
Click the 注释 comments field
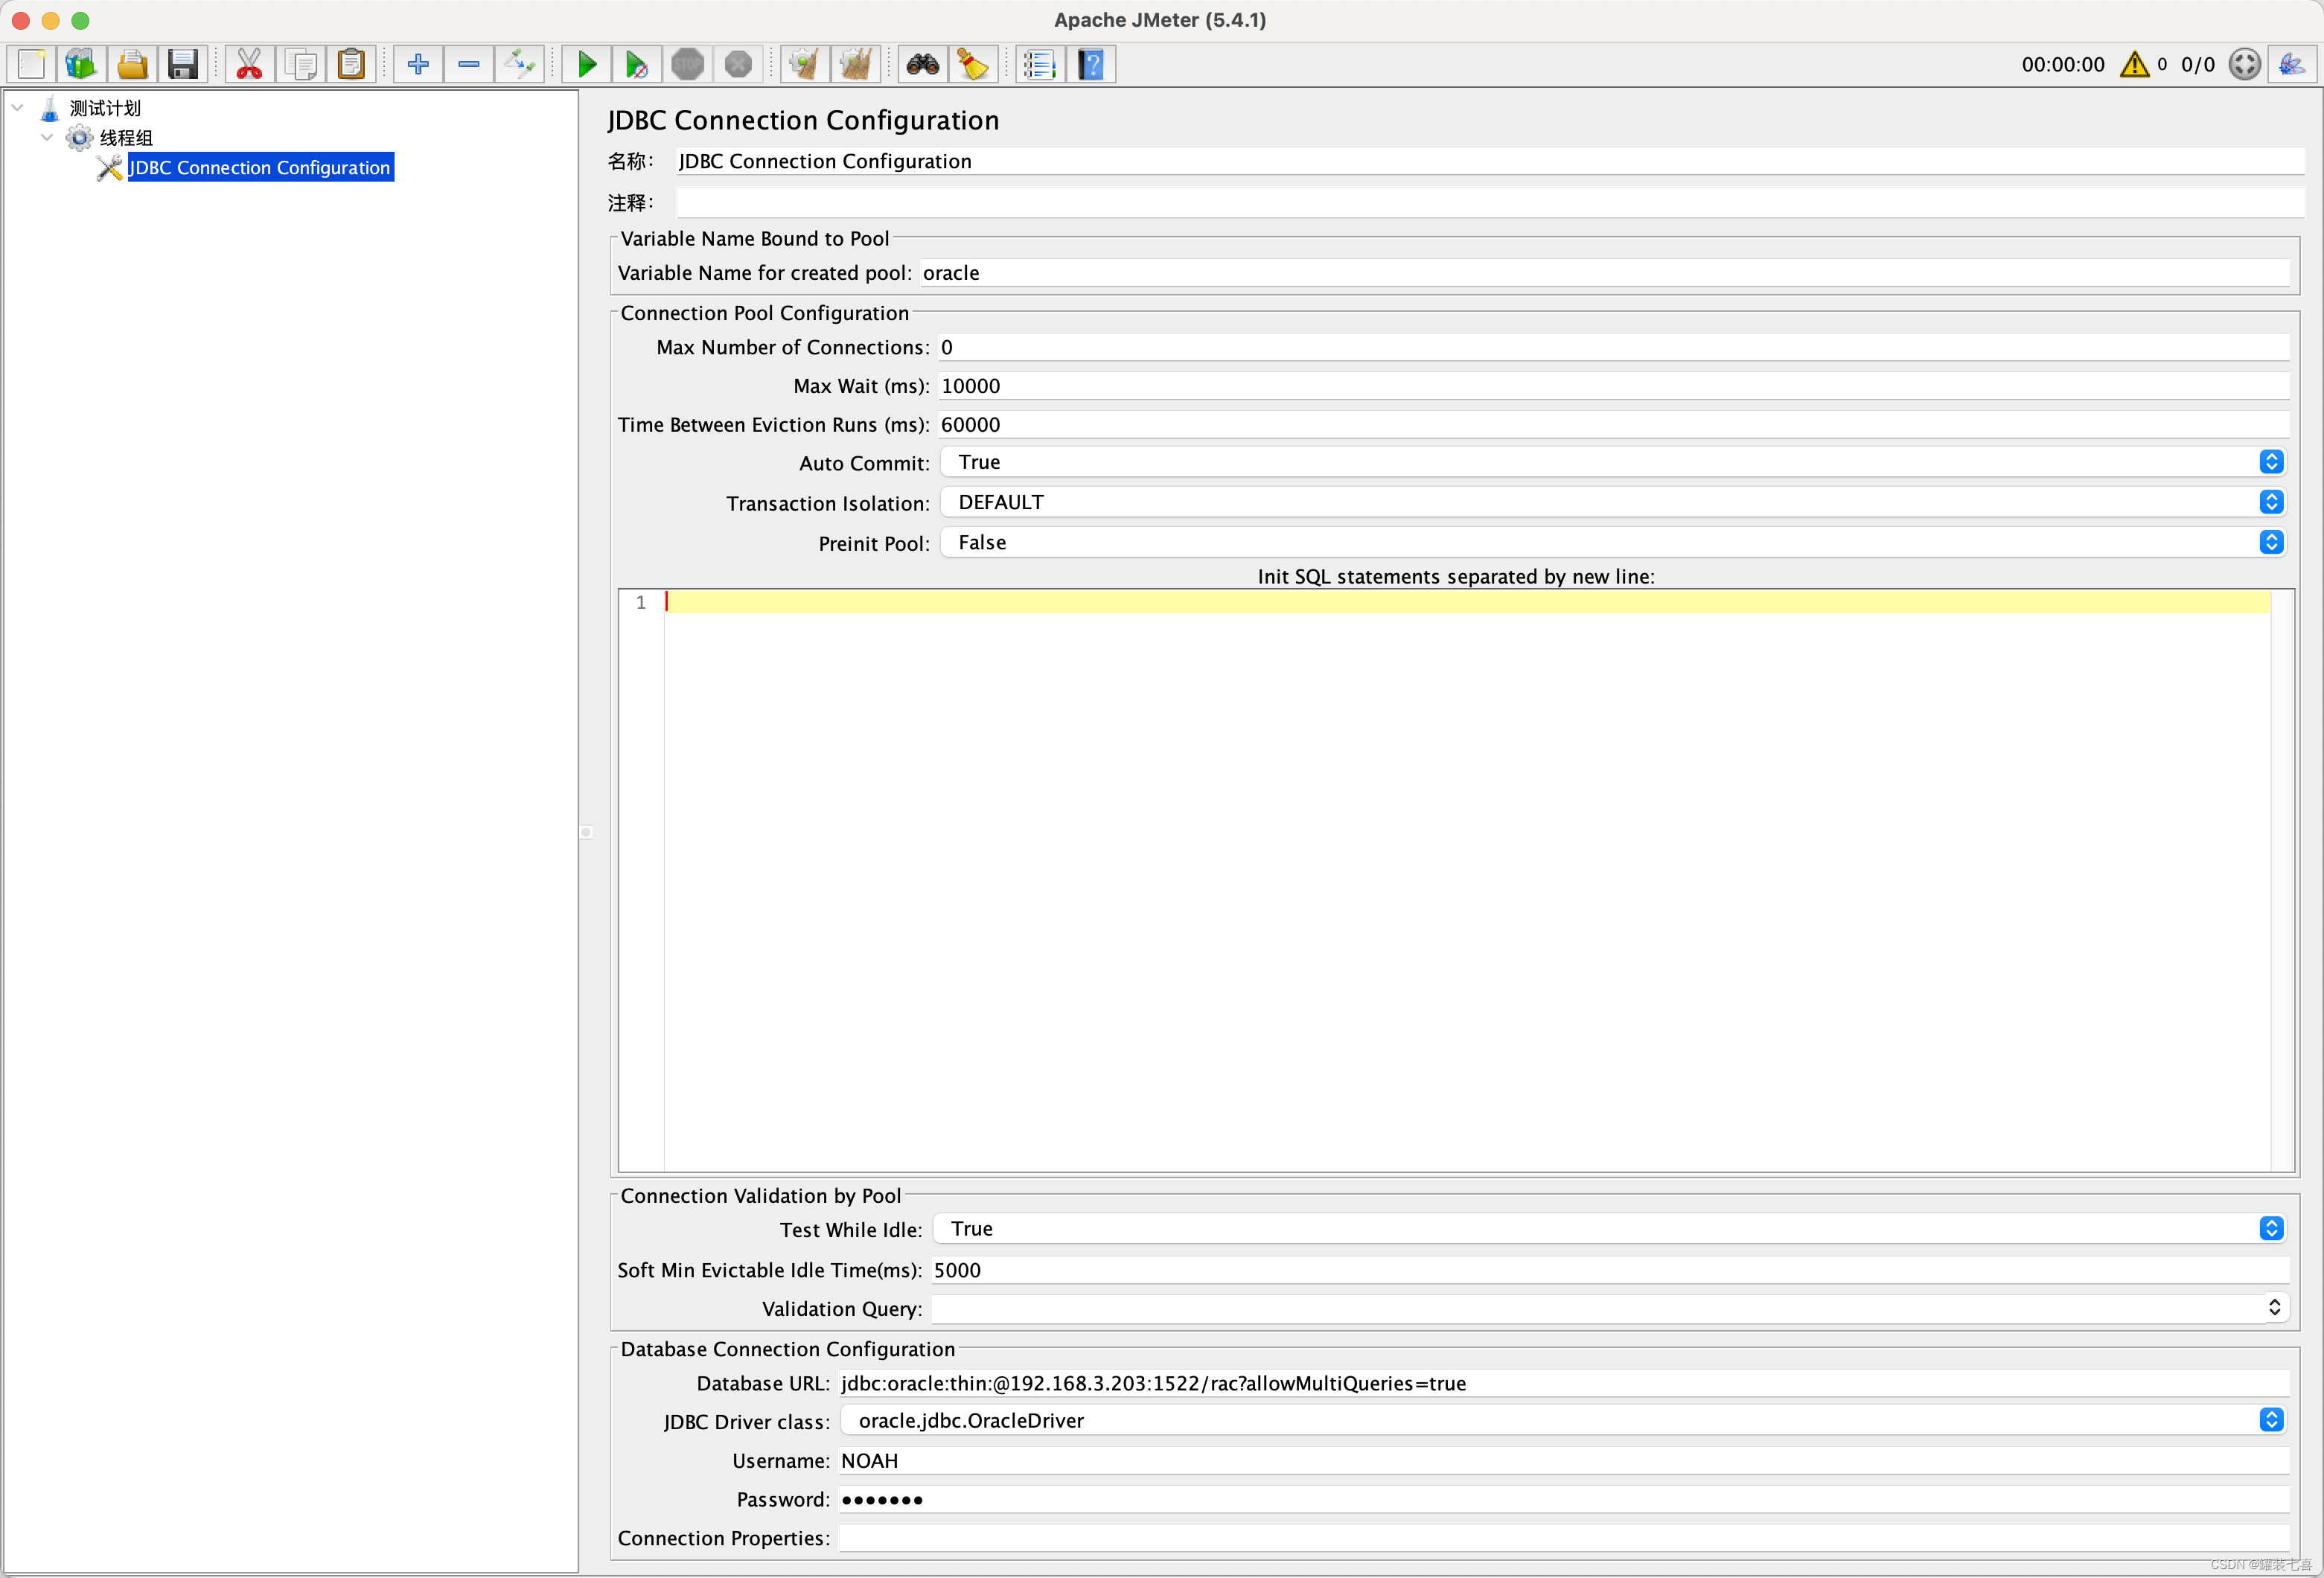[x=1490, y=203]
